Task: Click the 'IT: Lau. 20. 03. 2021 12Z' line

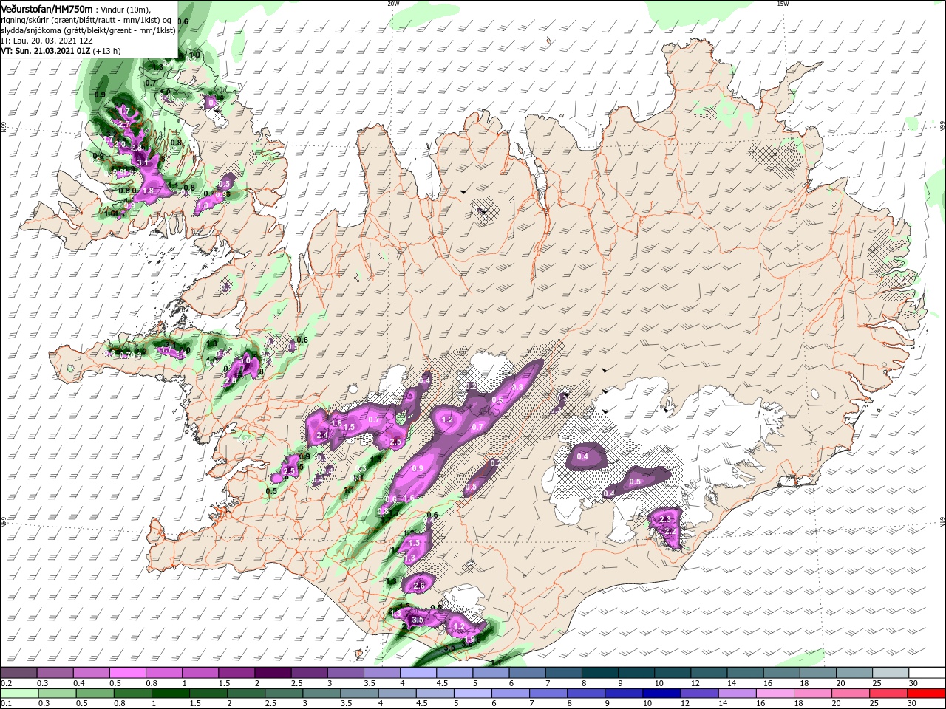Action: [x=46, y=41]
